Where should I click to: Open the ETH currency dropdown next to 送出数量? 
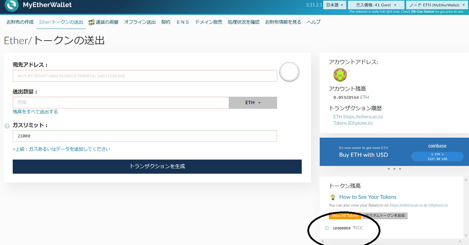(253, 102)
